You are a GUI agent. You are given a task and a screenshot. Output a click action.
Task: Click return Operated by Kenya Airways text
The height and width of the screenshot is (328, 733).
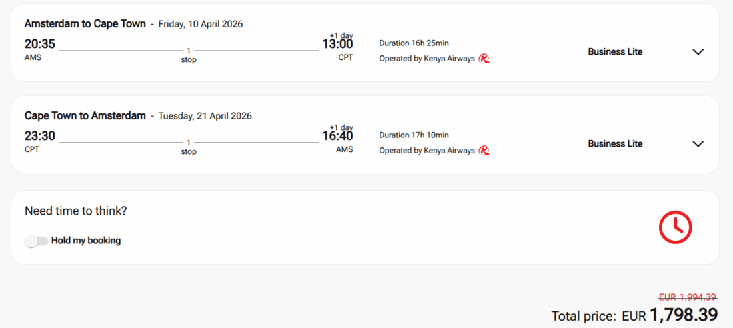click(427, 151)
